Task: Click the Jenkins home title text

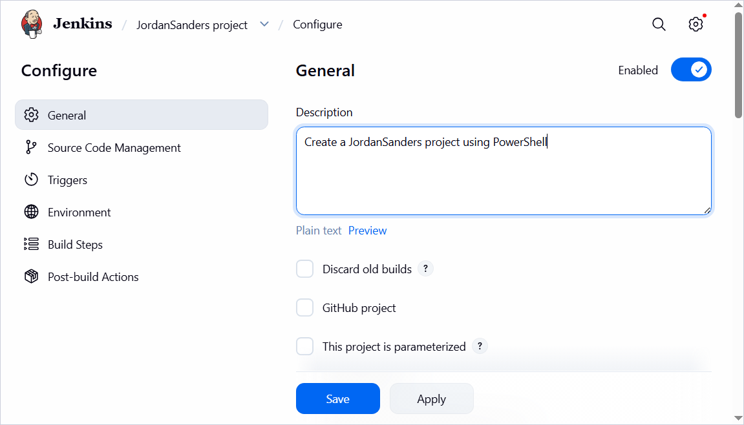Action: [83, 24]
